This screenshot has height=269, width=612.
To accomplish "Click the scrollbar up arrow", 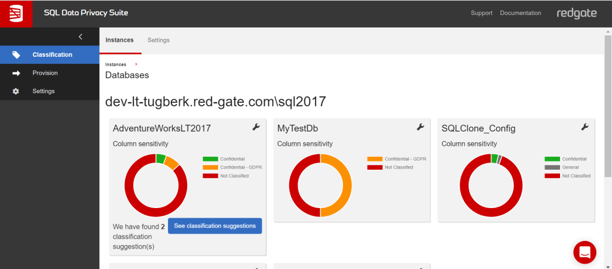I will (x=608, y=31).
